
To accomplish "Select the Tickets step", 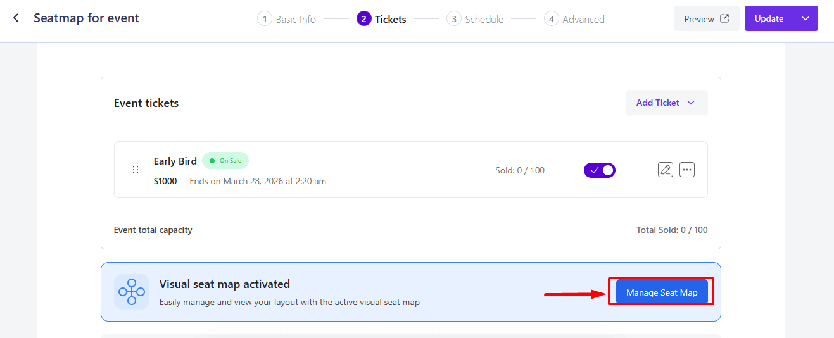I will click(x=381, y=19).
